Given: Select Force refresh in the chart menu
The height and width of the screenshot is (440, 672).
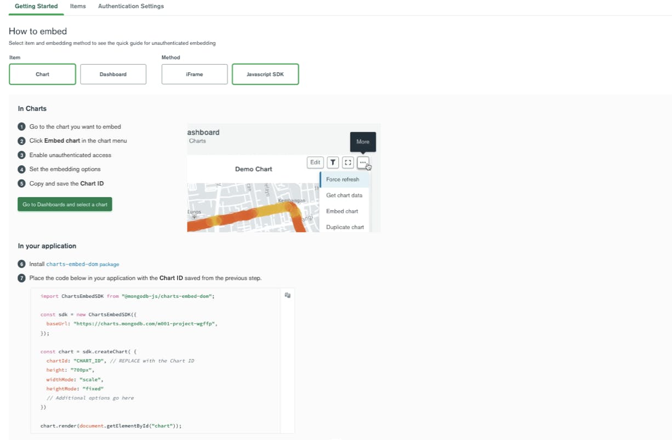Looking at the screenshot, I should [343, 180].
